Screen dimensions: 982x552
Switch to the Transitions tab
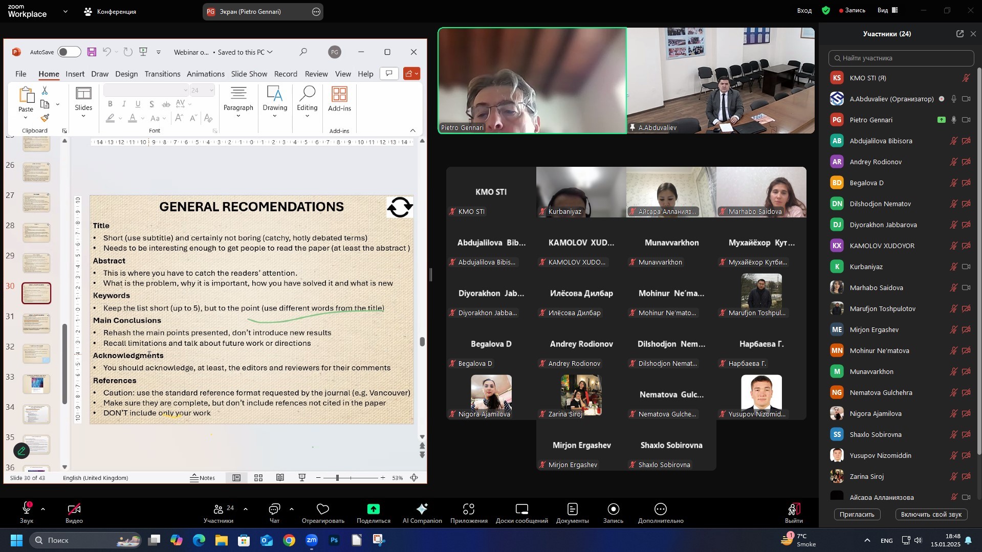(162, 74)
